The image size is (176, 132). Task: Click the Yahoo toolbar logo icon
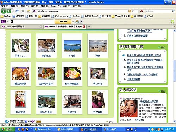coord(4,21)
